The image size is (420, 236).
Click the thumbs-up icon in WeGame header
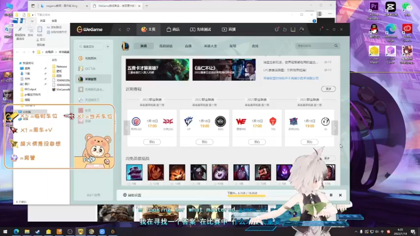(285, 29)
